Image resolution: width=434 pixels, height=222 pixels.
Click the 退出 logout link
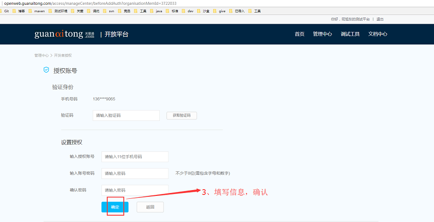click(380, 19)
